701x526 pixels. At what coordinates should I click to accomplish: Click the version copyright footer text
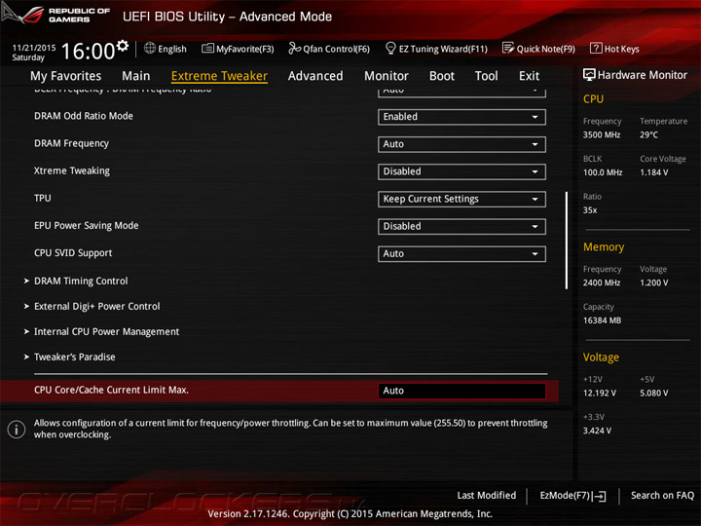[350, 514]
